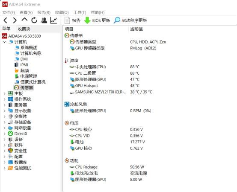Switch to the 收藏夹 tab
237x192 pixels.
pos(24,29)
